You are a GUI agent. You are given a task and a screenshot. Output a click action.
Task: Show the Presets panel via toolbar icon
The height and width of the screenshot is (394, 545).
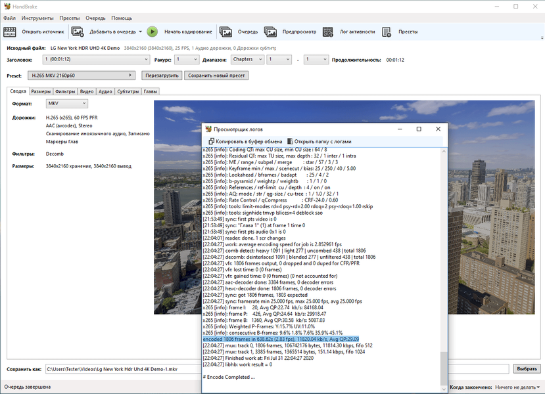pyautogui.click(x=387, y=32)
